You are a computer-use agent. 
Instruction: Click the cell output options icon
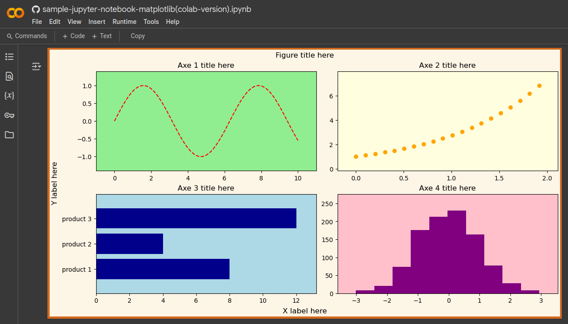(x=36, y=66)
